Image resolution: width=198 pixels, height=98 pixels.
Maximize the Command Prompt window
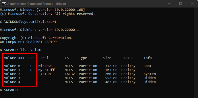click(181, 4)
